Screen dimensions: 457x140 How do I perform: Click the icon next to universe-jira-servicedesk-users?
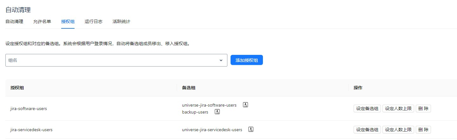[251, 130]
